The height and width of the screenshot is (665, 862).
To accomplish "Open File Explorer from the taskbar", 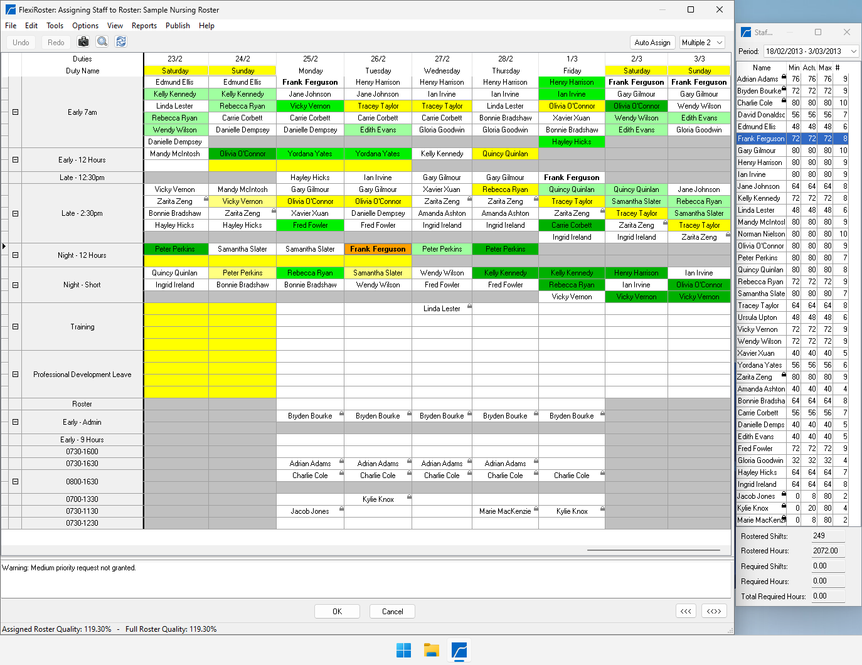I will (x=431, y=651).
